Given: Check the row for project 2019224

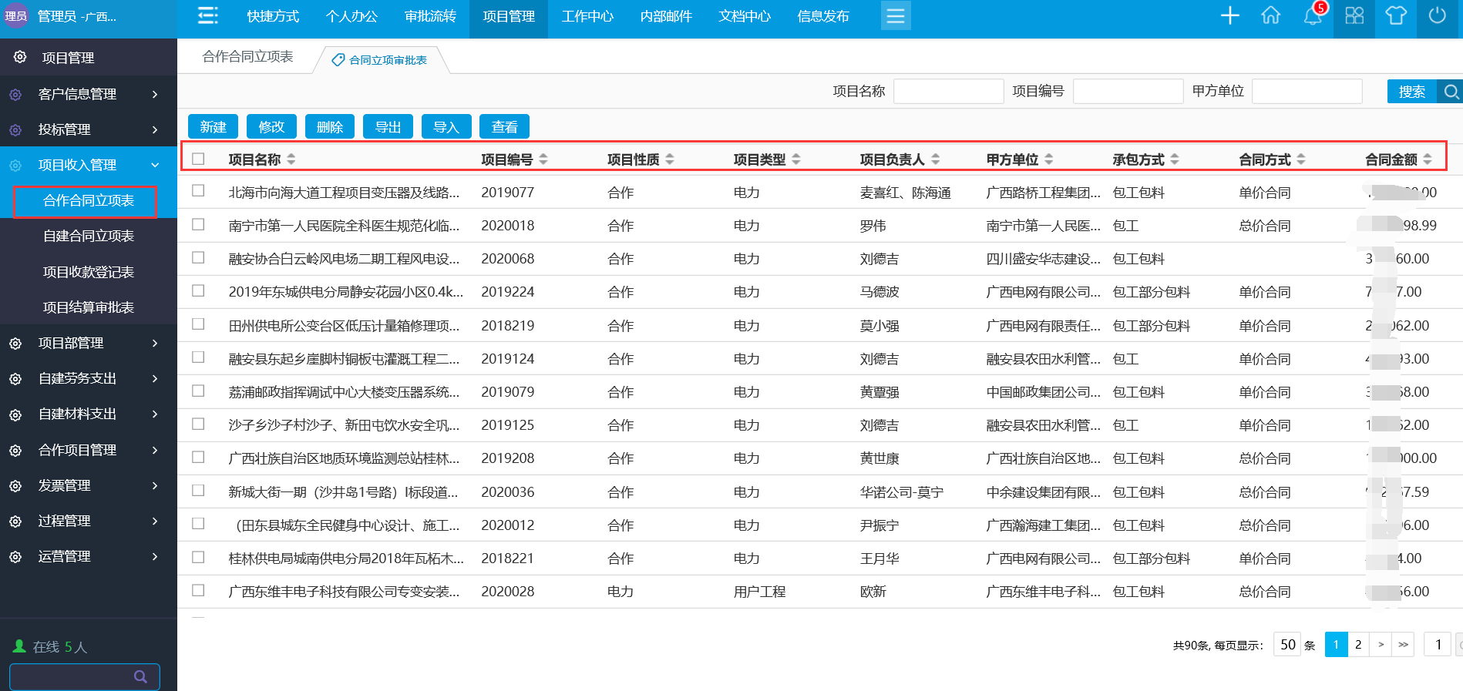Looking at the screenshot, I should tap(198, 290).
